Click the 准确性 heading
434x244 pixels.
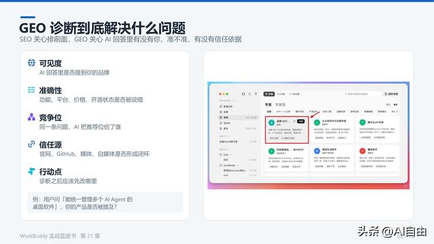coord(50,90)
